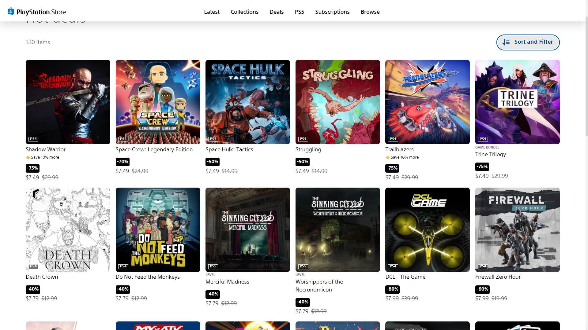Viewport: 588px width, 330px height.
Task: Open the Subscriptions menu
Action: (332, 12)
